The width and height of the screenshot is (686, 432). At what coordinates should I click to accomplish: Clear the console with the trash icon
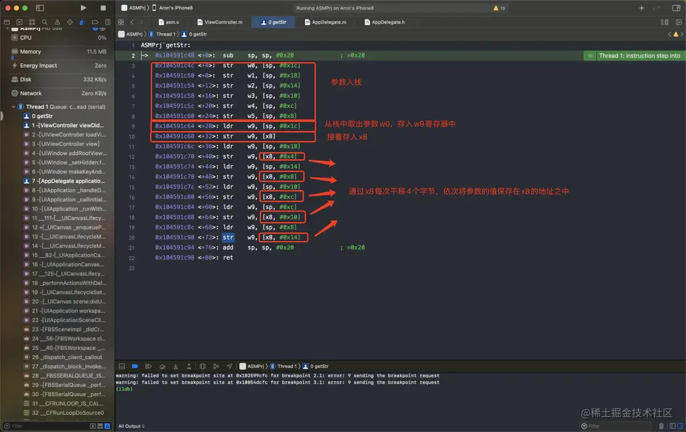661,426
